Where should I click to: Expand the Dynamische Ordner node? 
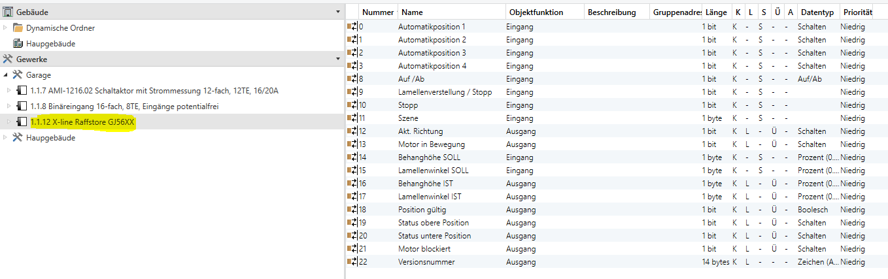(6, 28)
